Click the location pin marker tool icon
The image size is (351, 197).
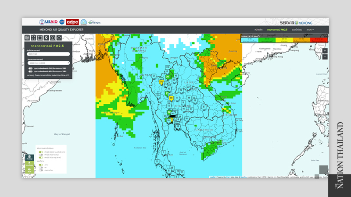point(46,38)
